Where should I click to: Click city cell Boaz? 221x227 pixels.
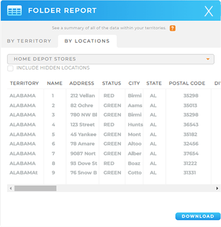tap(134, 163)
